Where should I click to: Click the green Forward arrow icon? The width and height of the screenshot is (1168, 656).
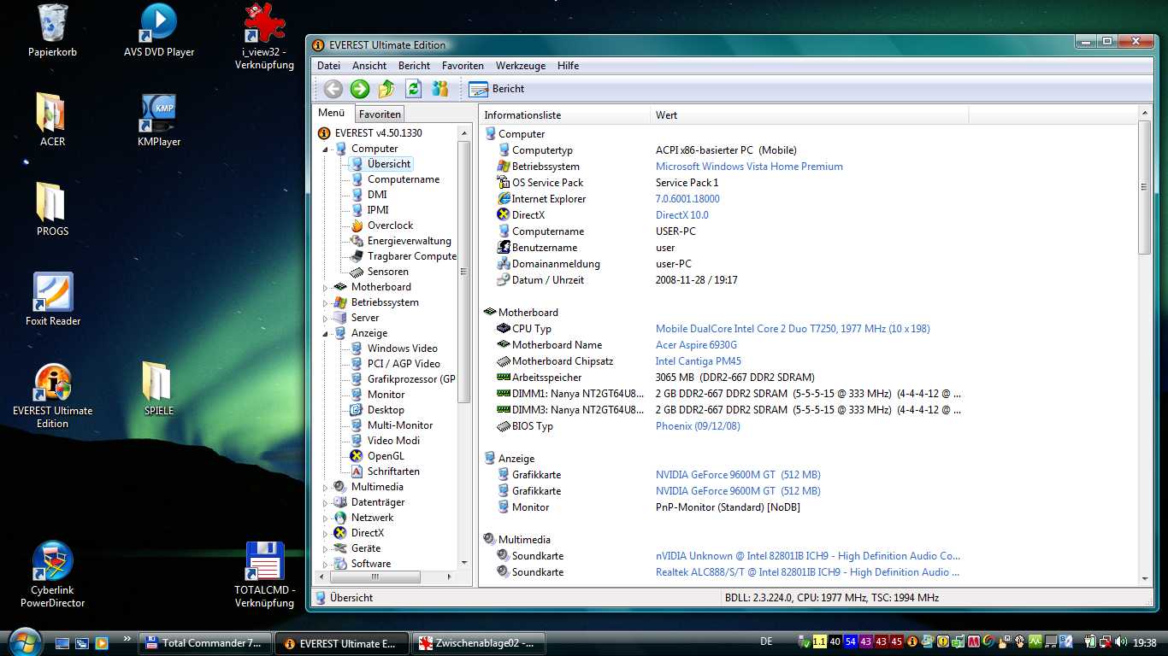360,89
